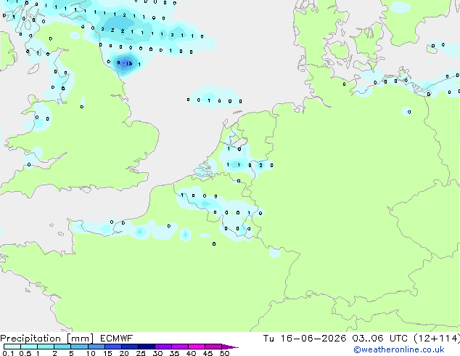
Task: Click the "8" value beside the 13
Action: 118,63
